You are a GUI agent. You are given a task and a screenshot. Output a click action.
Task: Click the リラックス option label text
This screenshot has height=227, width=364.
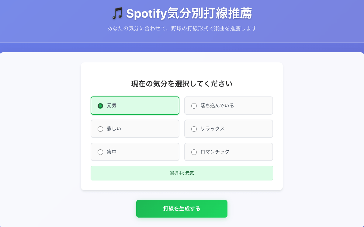click(213, 129)
